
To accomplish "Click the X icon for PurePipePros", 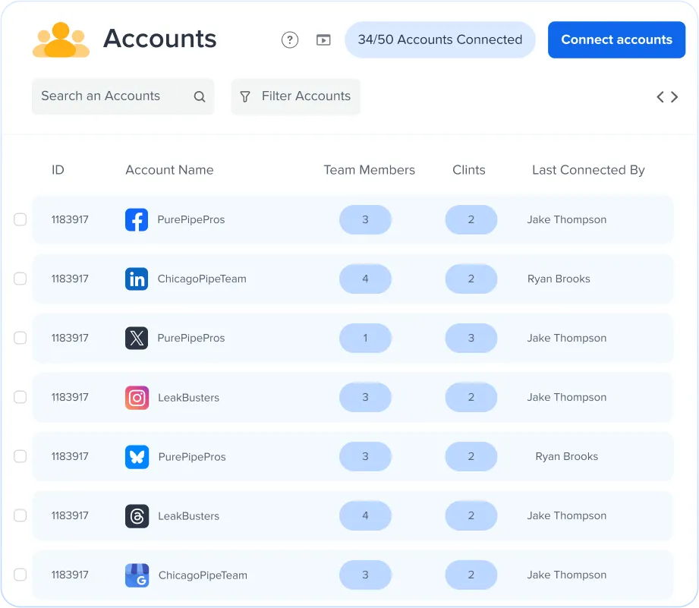I will [137, 338].
